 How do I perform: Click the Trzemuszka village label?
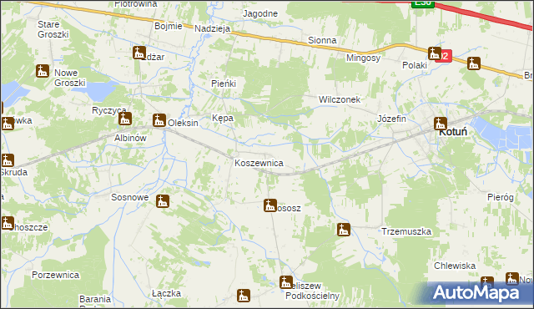(x=406, y=231)
